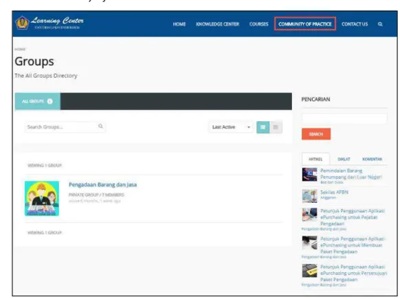Open the search magnifier in navigation bar
Image resolution: width=400 pixels, height=299 pixels.
click(x=380, y=24)
